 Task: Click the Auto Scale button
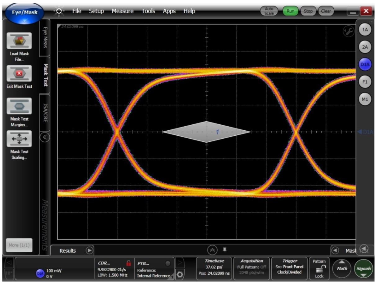[269, 11]
